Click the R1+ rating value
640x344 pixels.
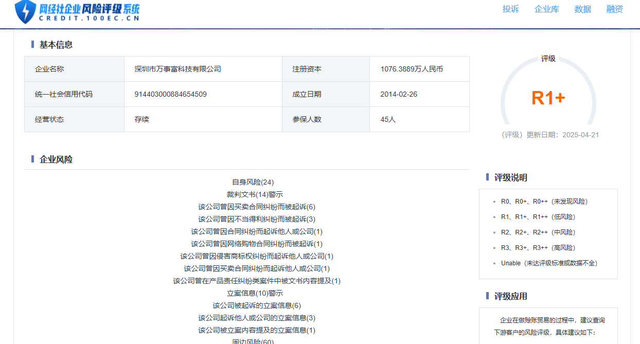[x=548, y=98]
